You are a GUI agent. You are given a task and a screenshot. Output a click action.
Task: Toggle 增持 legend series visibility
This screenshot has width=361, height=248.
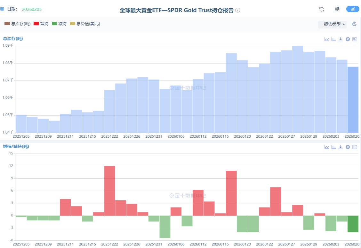[x=41, y=24]
